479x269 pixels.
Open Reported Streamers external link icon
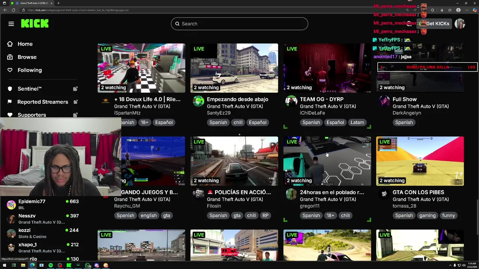tap(75, 102)
